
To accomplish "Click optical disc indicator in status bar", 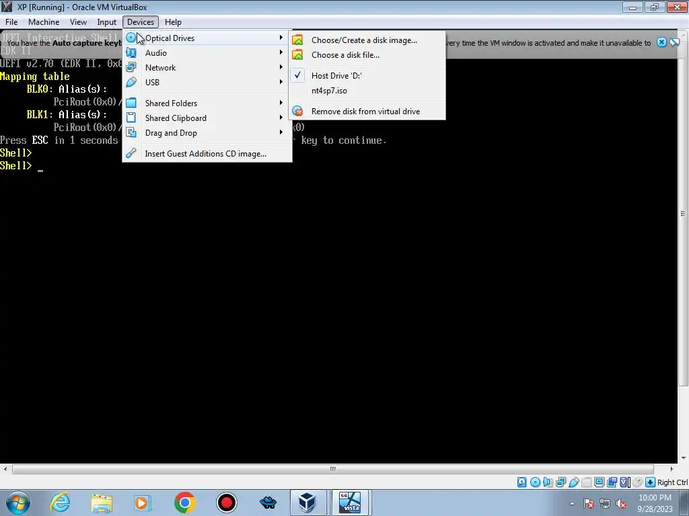I will pyautogui.click(x=535, y=482).
